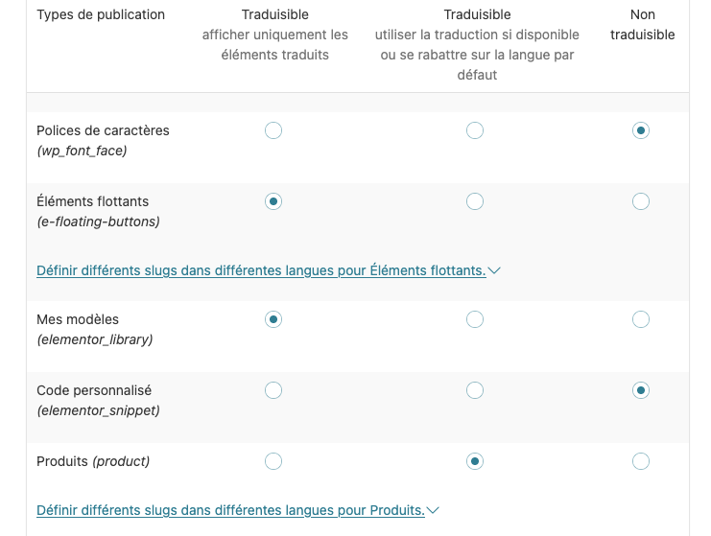Select translated-only option for Éléments flottants

273,201
